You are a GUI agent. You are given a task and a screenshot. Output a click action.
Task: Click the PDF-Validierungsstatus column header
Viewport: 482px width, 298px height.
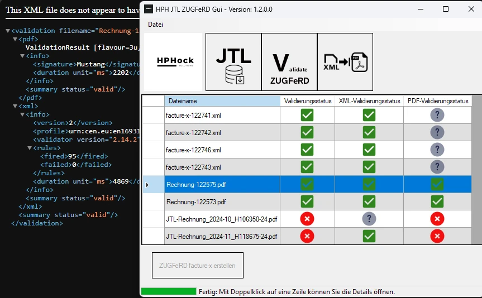[438, 101]
